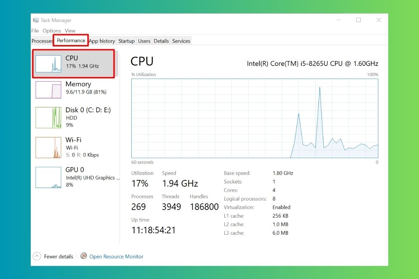
Task: Select the Wi-Fi mini graph thumbnail
Action: [49, 147]
